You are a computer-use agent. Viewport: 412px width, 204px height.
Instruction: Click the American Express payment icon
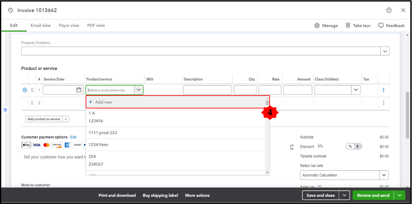(67, 145)
